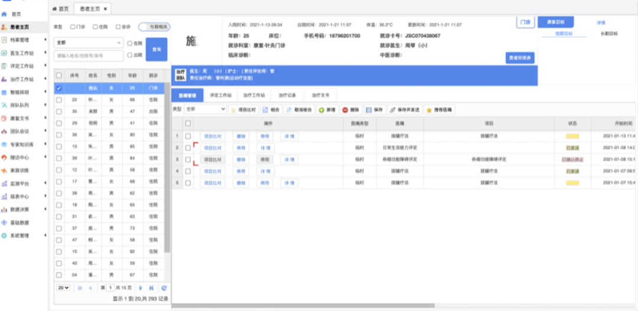Open 监测平台 sidebar item
This screenshot has width=638, height=311.
pos(19,184)
